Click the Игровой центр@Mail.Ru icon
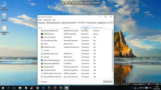This screenshot has height=90, width=161. pos(42,63)
